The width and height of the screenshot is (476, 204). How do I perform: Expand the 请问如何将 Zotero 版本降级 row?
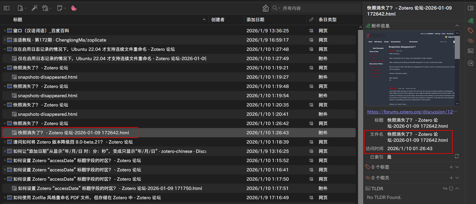(x=5, y=142)
